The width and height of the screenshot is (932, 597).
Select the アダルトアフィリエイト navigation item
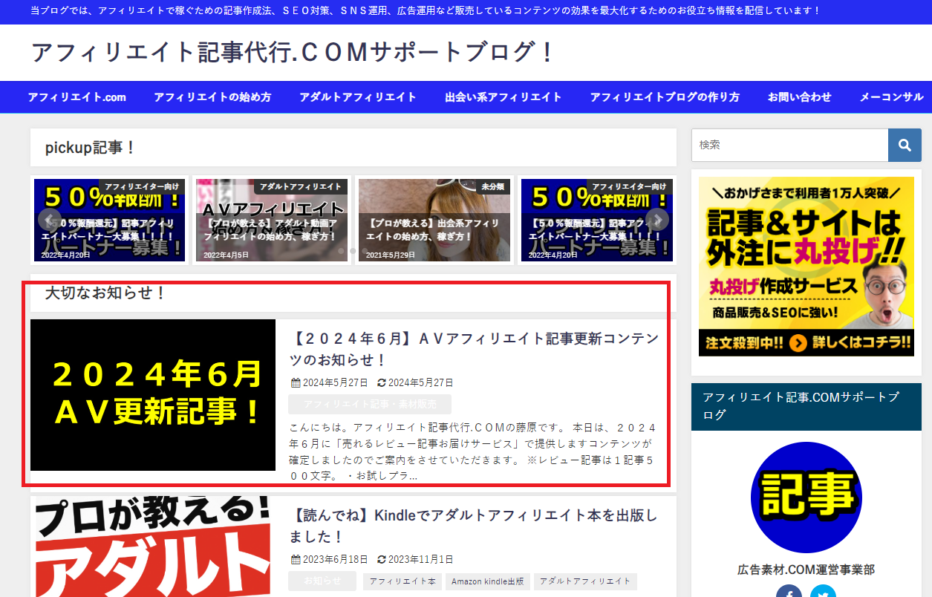point(357,97)
